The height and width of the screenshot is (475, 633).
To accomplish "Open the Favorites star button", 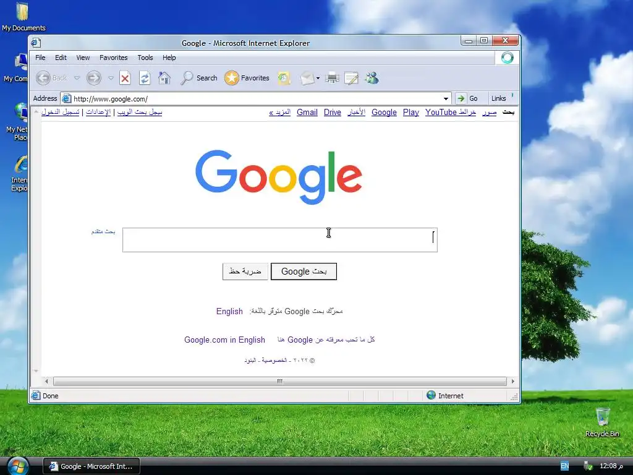I will point(247,78).
